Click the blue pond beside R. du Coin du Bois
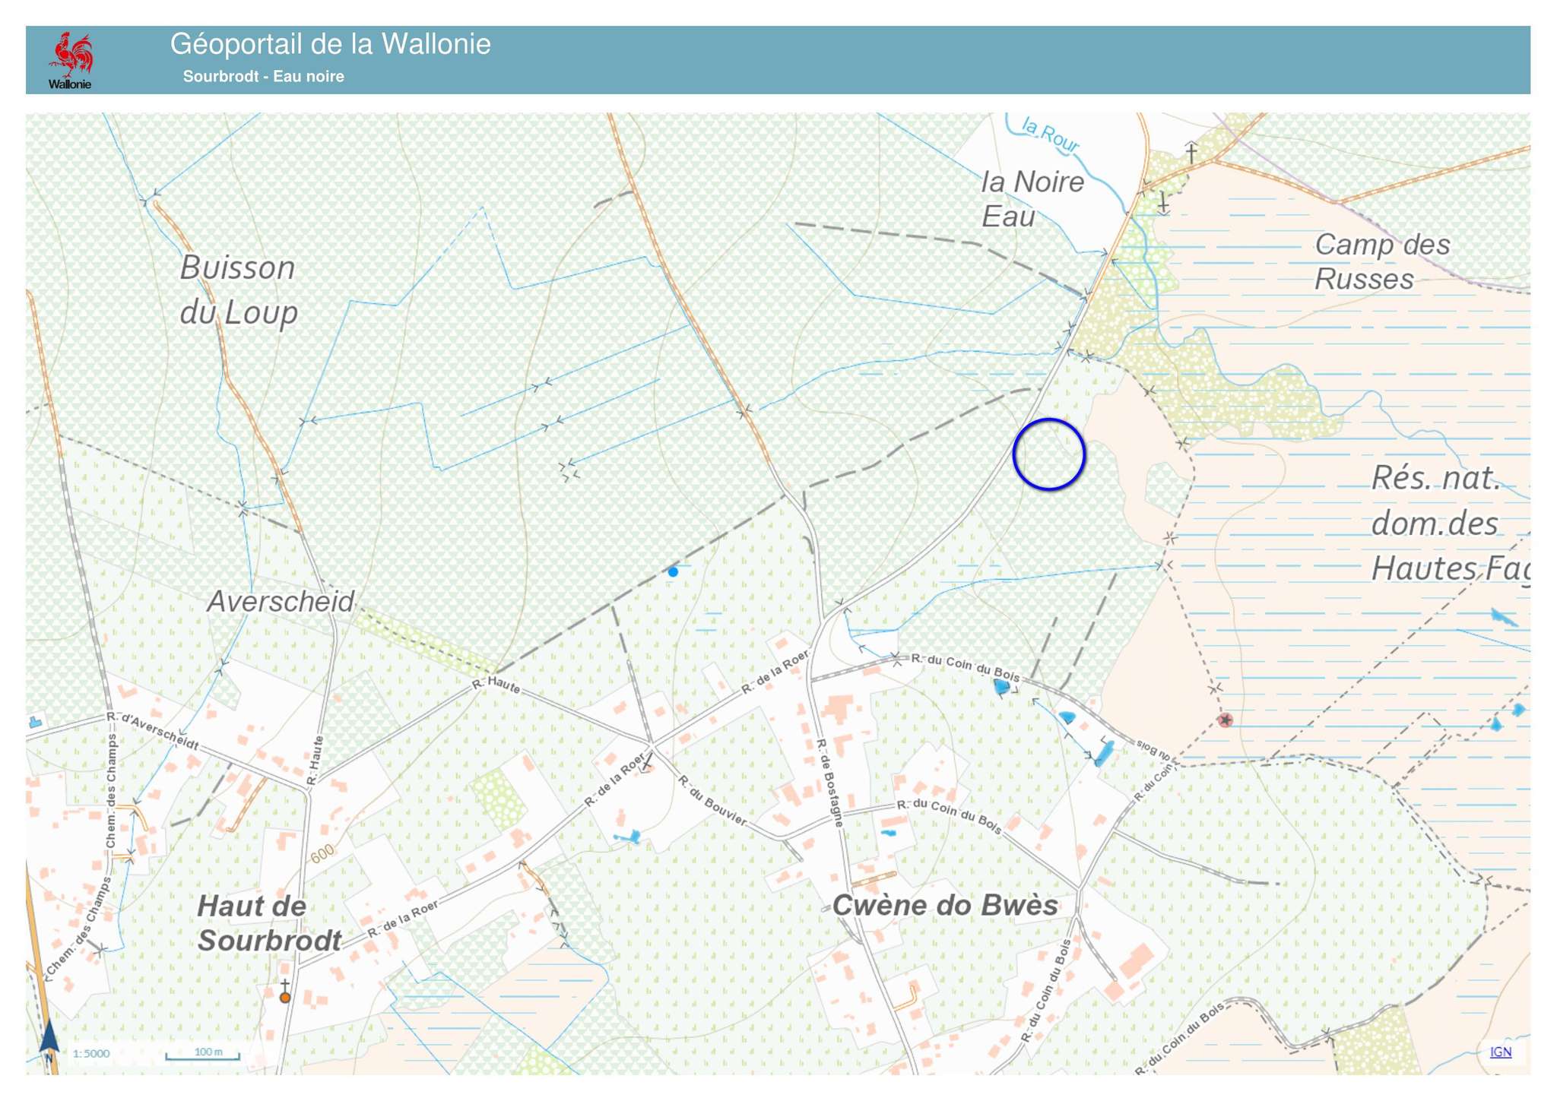Screen dimensions: 1557x1101 click(1003, 687)
